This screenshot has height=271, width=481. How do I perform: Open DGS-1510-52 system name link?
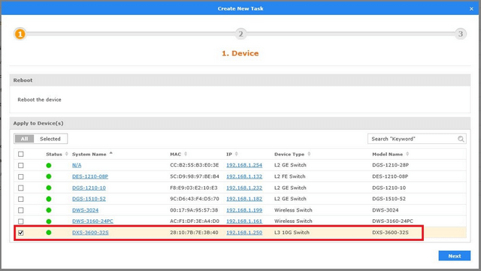89,199
